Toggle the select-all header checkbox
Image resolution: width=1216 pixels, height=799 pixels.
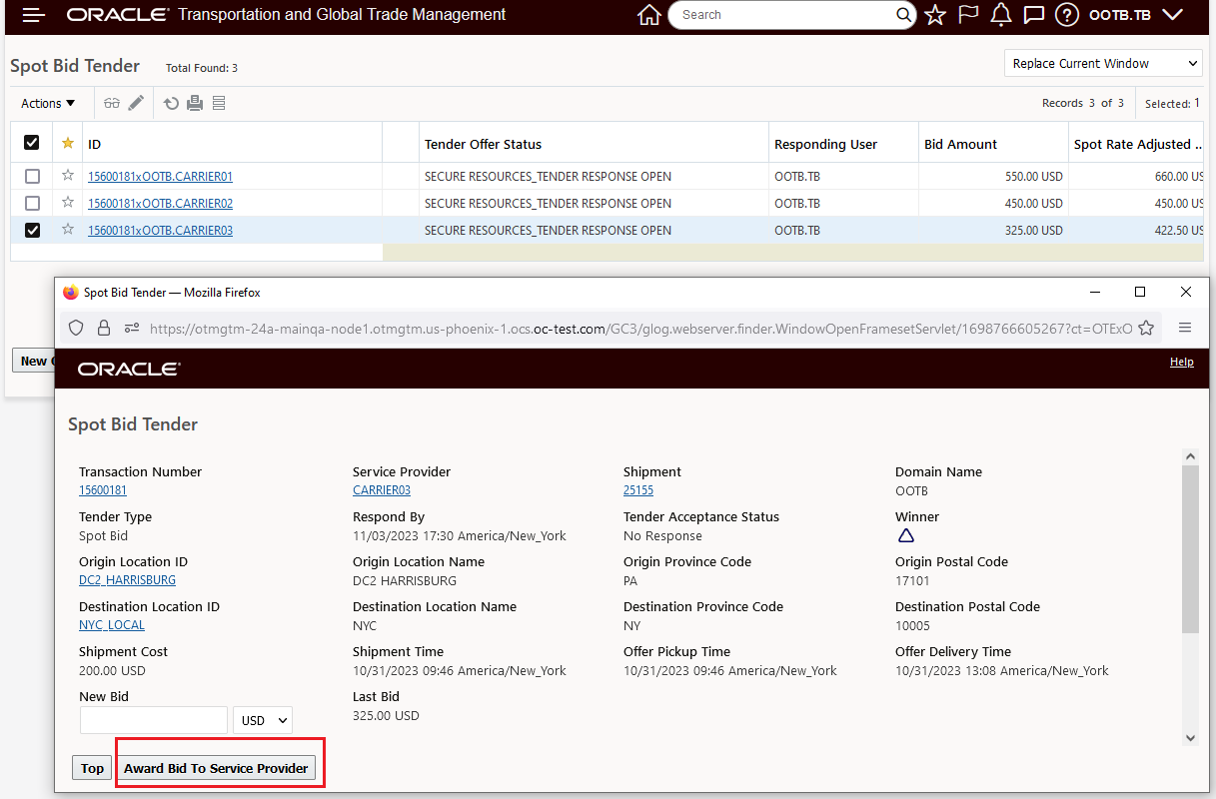tap(32, 144)
